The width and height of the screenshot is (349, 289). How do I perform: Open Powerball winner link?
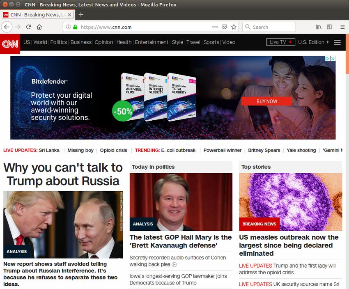pos(223,150)
